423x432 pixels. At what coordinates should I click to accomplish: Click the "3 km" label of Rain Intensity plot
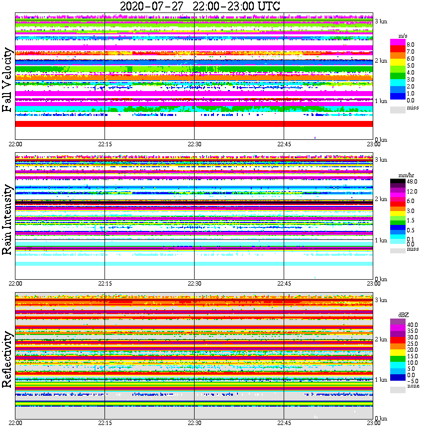(381, 160)
